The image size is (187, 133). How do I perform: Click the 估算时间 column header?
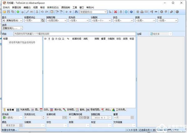[76, 39]
